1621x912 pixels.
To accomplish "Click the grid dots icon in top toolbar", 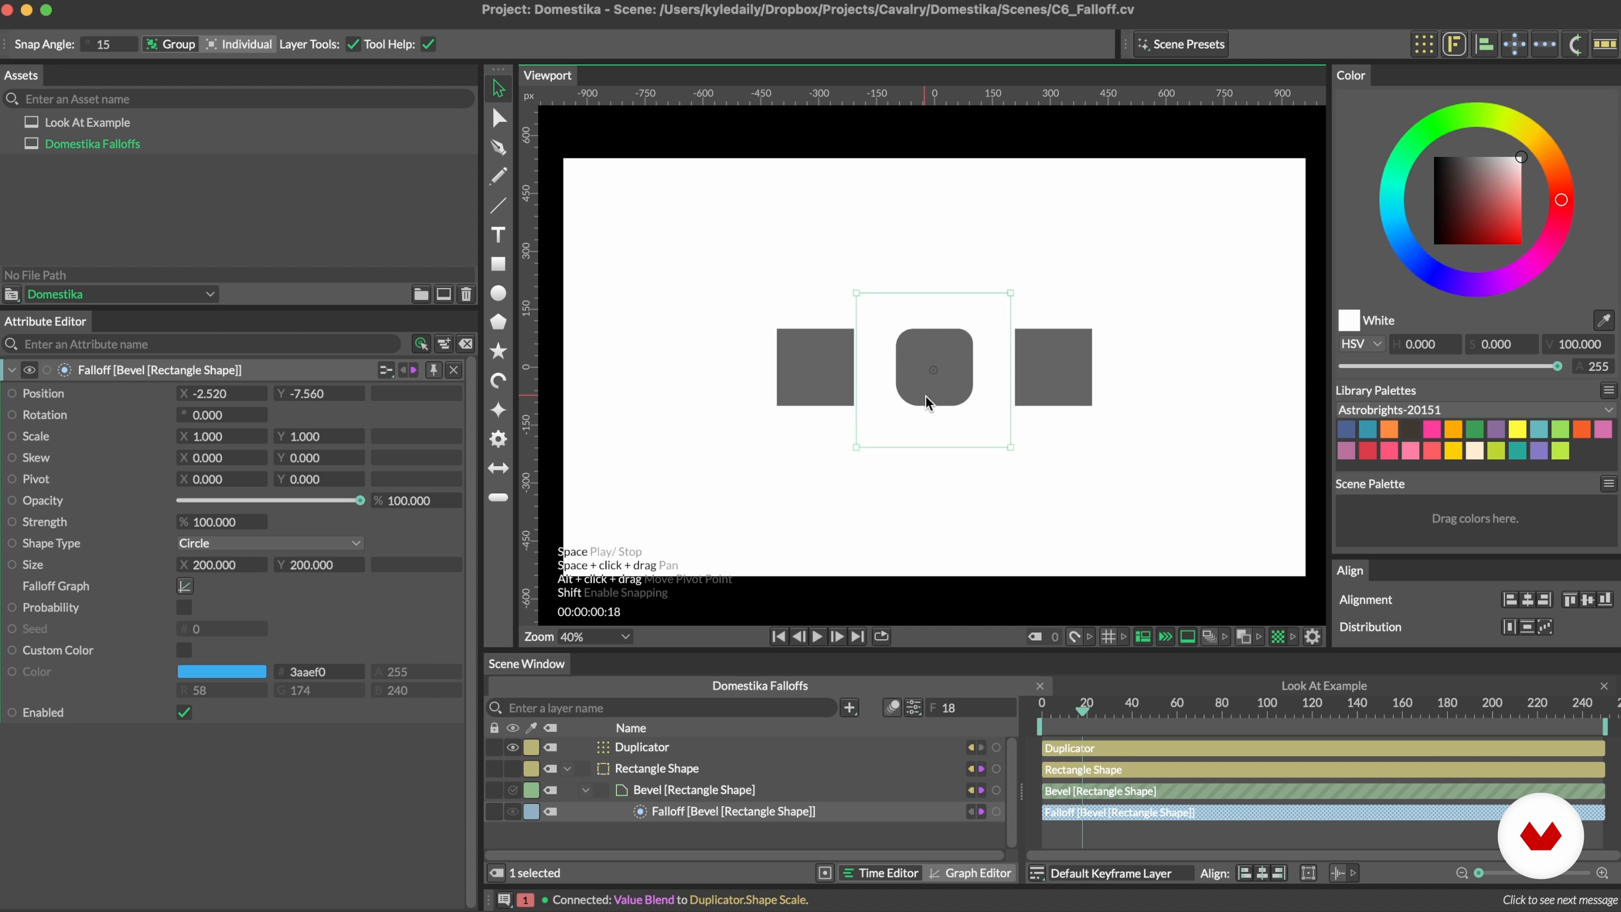I will point(1423,45).
